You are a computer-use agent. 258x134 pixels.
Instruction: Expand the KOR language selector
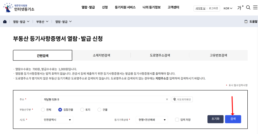click(x=228, y=8)
